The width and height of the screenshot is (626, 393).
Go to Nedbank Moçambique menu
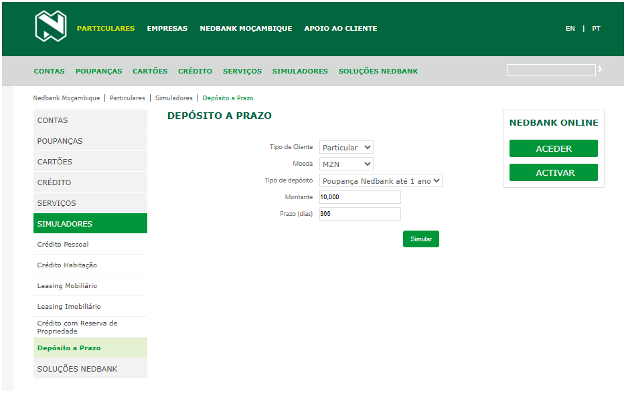tap(246, 28)
